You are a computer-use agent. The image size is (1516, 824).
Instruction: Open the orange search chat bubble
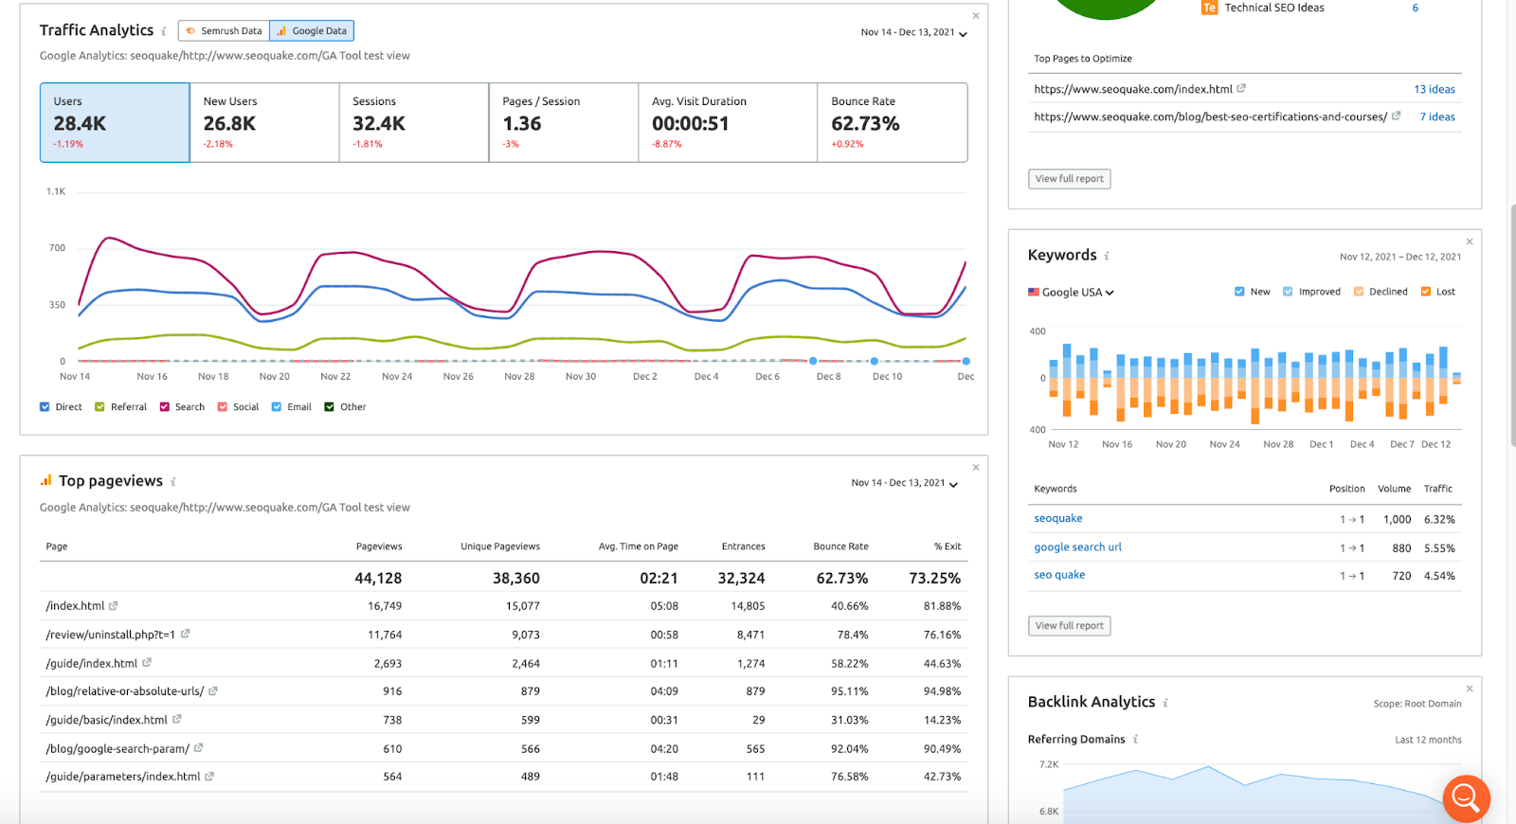point(1466,798)
